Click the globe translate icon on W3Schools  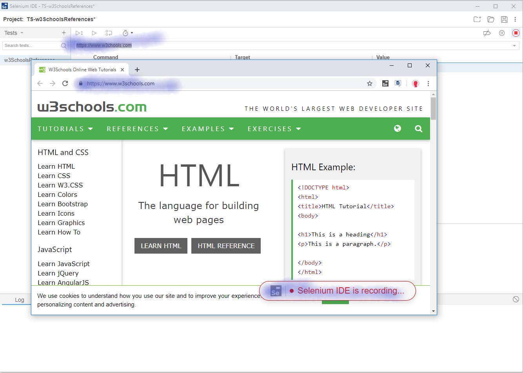(398, 128)
